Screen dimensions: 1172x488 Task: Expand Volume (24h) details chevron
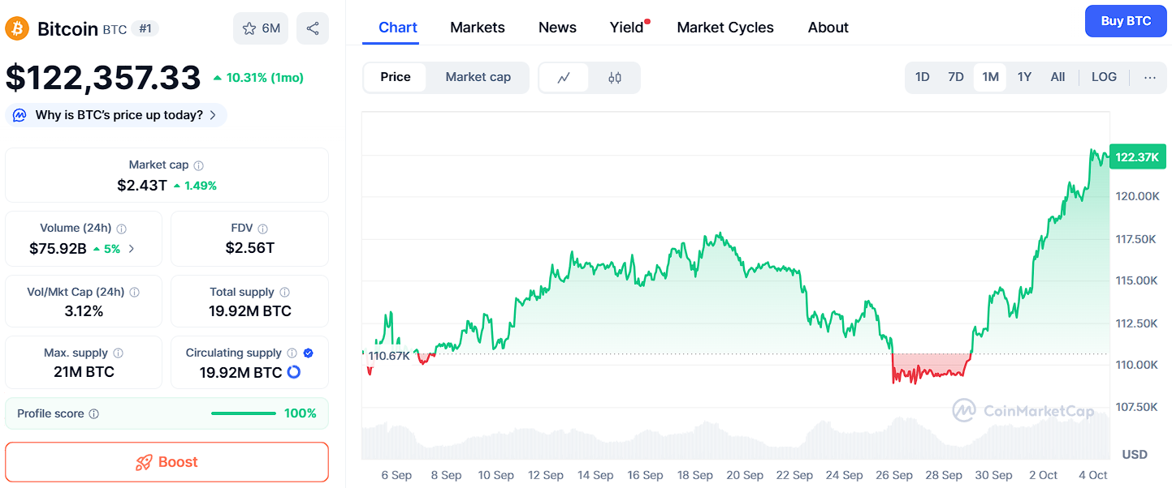coord(132,249)
